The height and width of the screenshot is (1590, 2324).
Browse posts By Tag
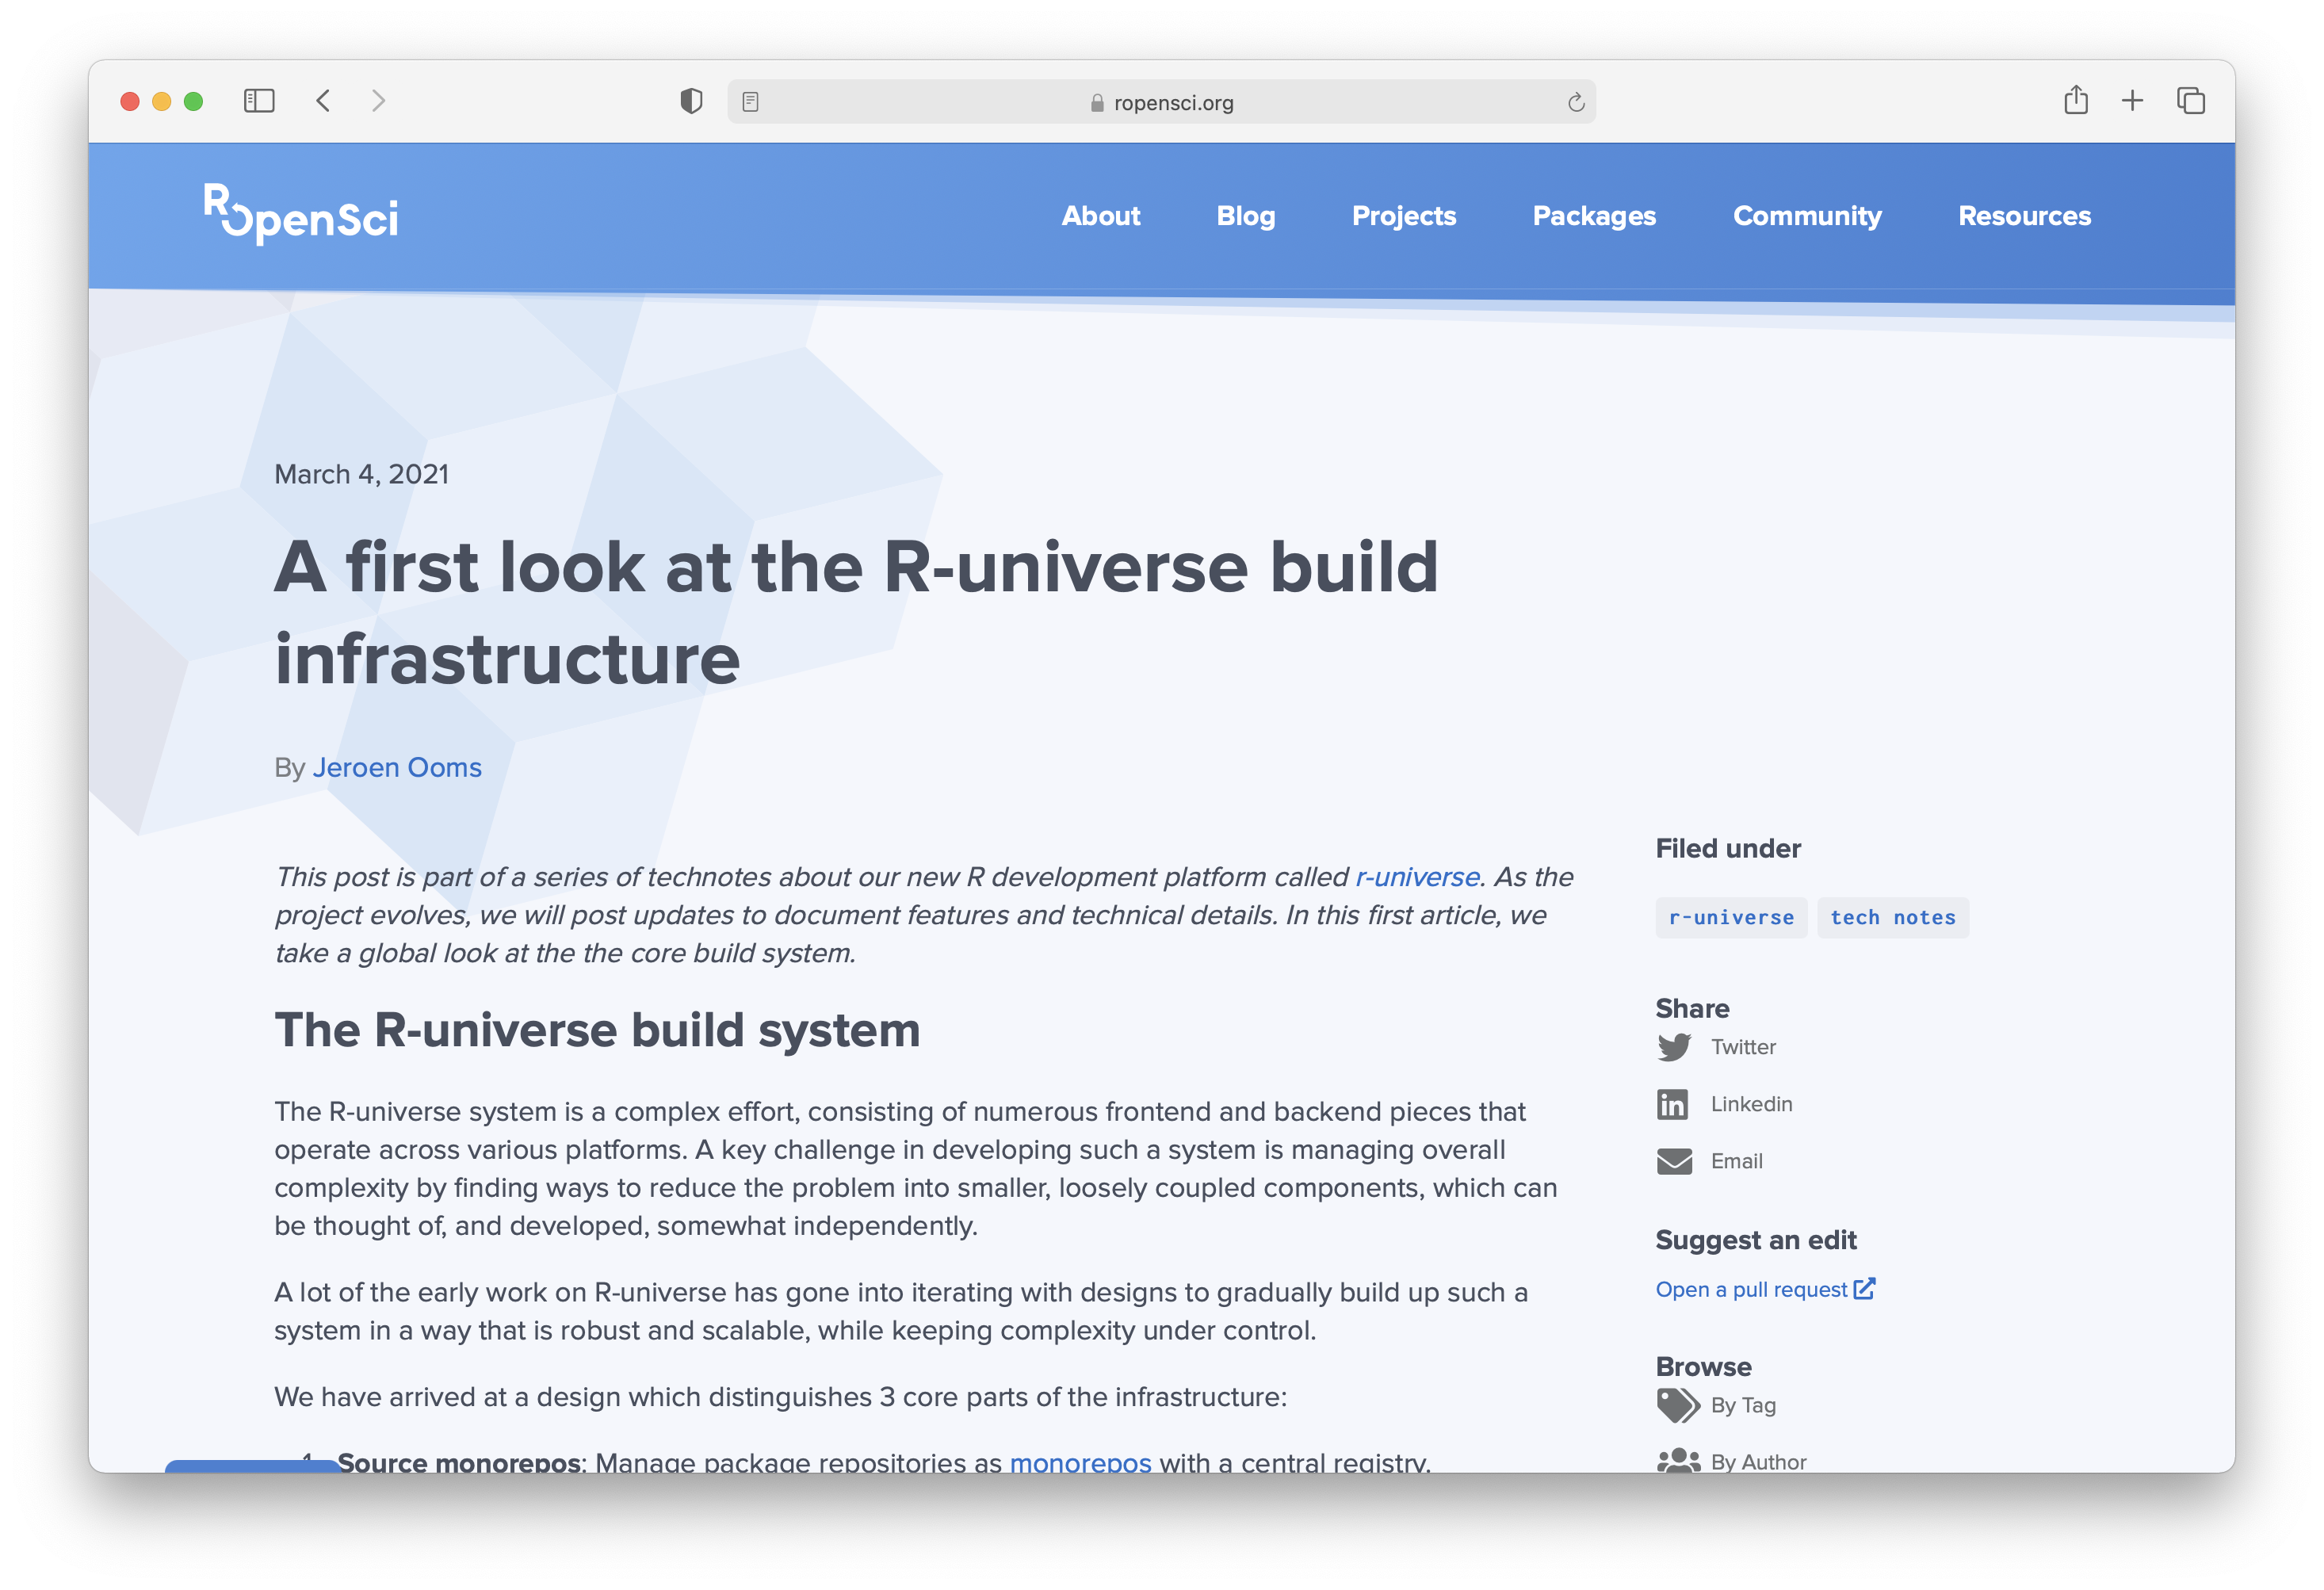click(1744, 1405)
